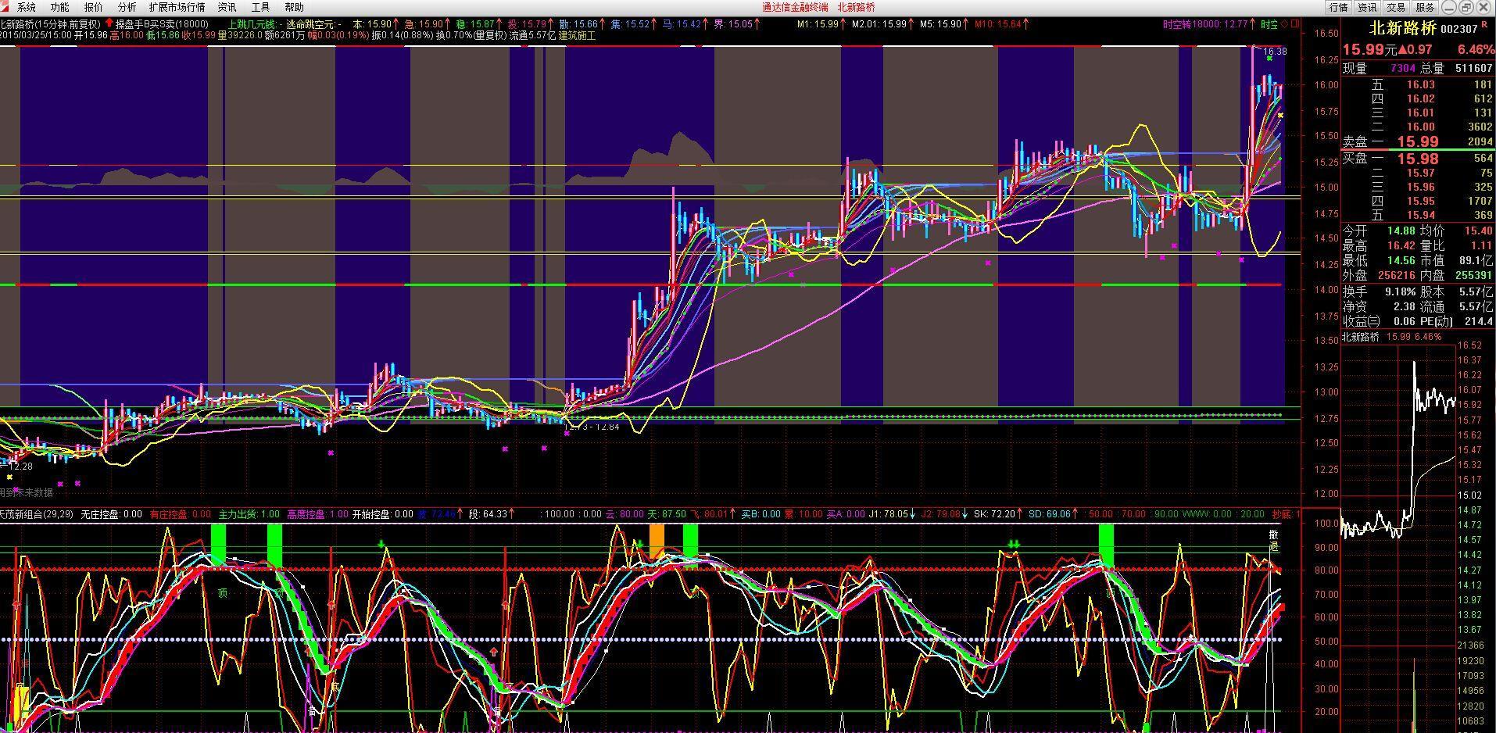The image size is (1496, 733).
Task: Click the 最低 value 14.56
Action: coord(1401,261)
